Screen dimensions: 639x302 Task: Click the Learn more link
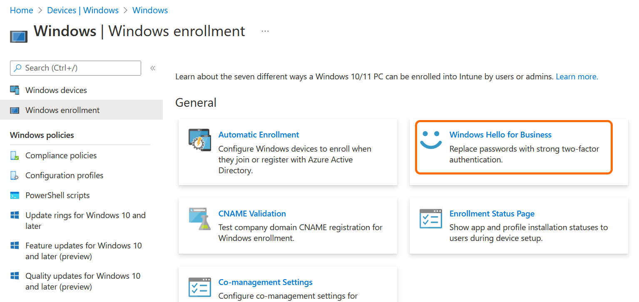pos(577,76)
